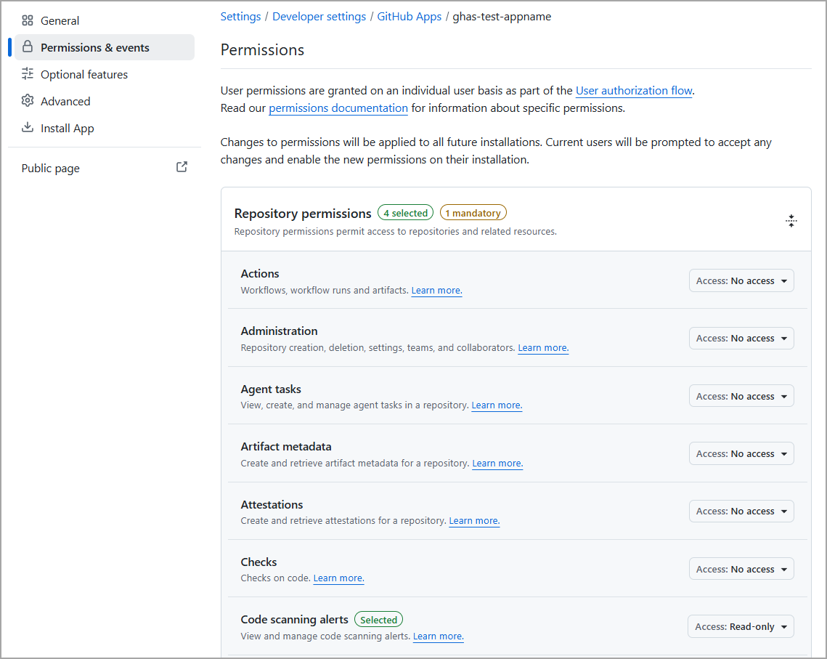Click the General apps grid icon
827x659 pixels.
[x=28, y=20]
